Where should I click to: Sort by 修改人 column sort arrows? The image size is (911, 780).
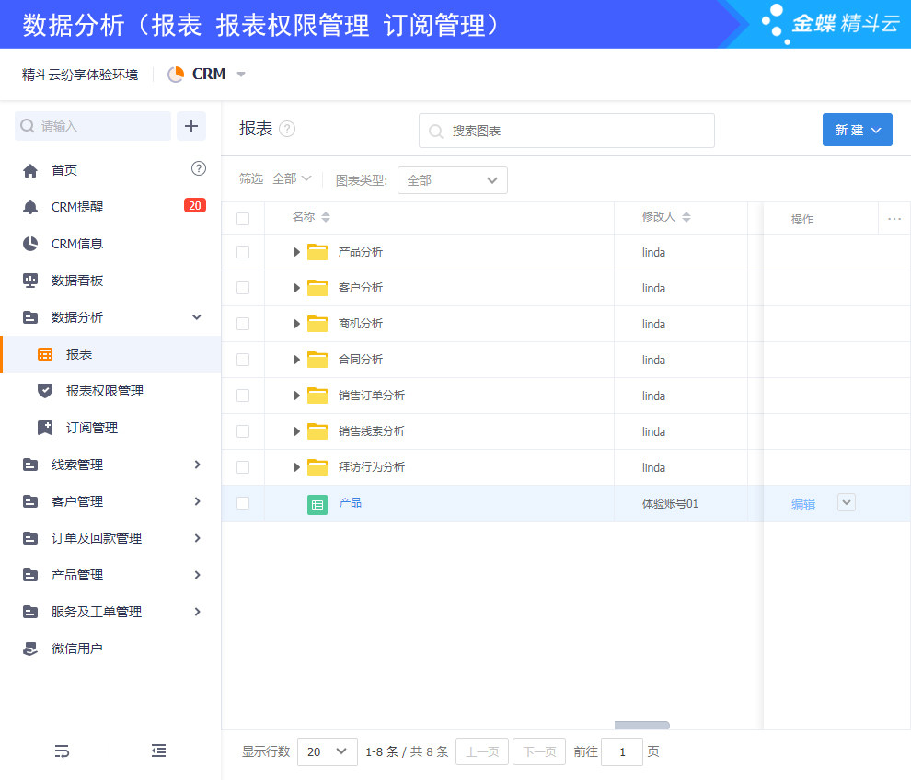[x=686, y=217]
